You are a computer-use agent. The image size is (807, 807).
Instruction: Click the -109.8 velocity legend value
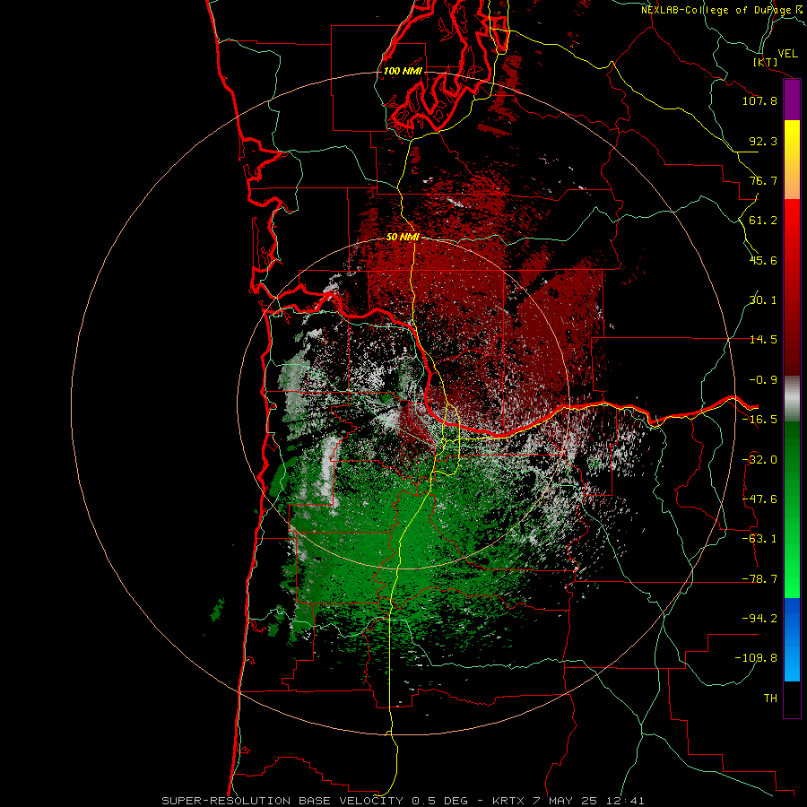(x=756, y=658)
